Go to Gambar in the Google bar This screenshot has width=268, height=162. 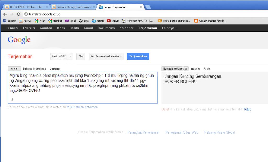coord(46,28)
